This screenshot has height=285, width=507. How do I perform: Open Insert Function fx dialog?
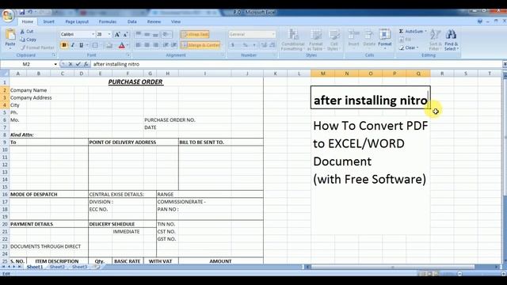(x=86, y=64)
